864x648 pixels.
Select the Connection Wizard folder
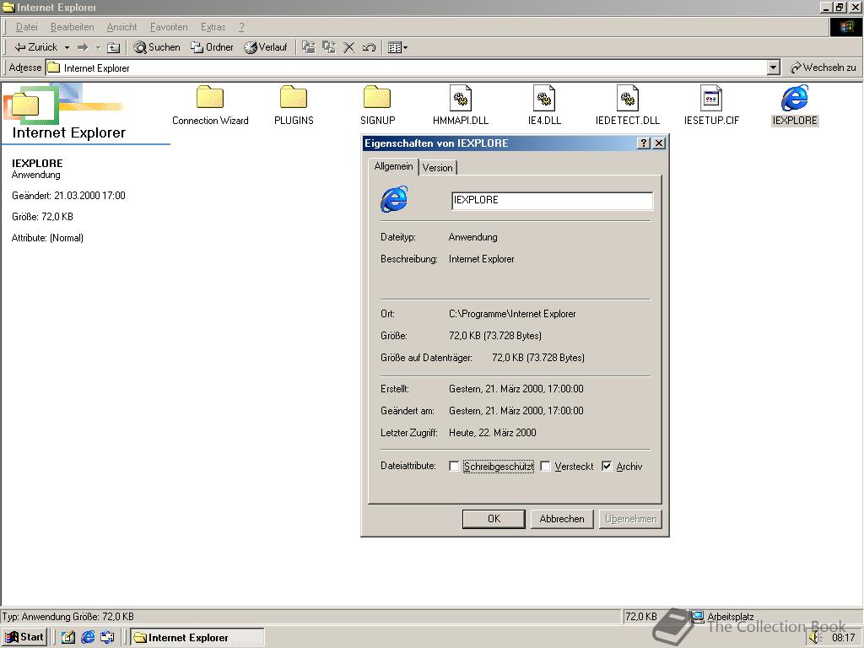point(210,105)
